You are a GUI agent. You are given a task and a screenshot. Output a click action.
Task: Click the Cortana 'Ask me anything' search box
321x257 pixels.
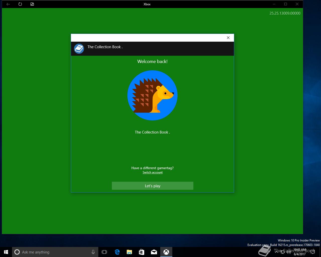(55, 252)
